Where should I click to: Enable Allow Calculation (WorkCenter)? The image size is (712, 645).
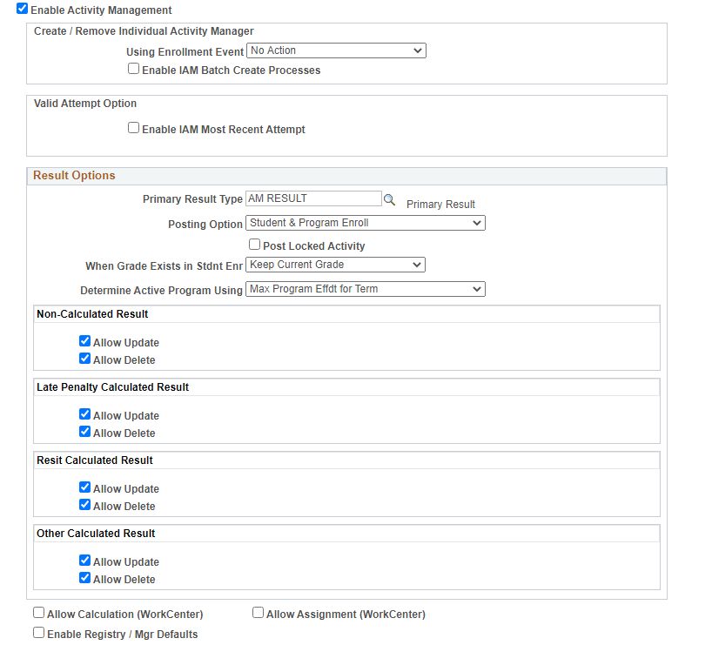point(38,613)
